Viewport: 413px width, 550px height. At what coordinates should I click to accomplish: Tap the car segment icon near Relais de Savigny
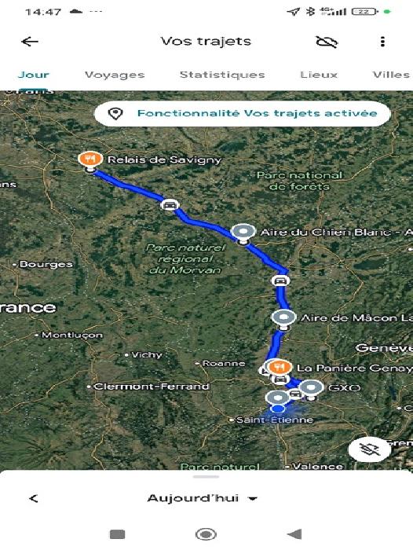pyautogui.click(x=170, y=205)
